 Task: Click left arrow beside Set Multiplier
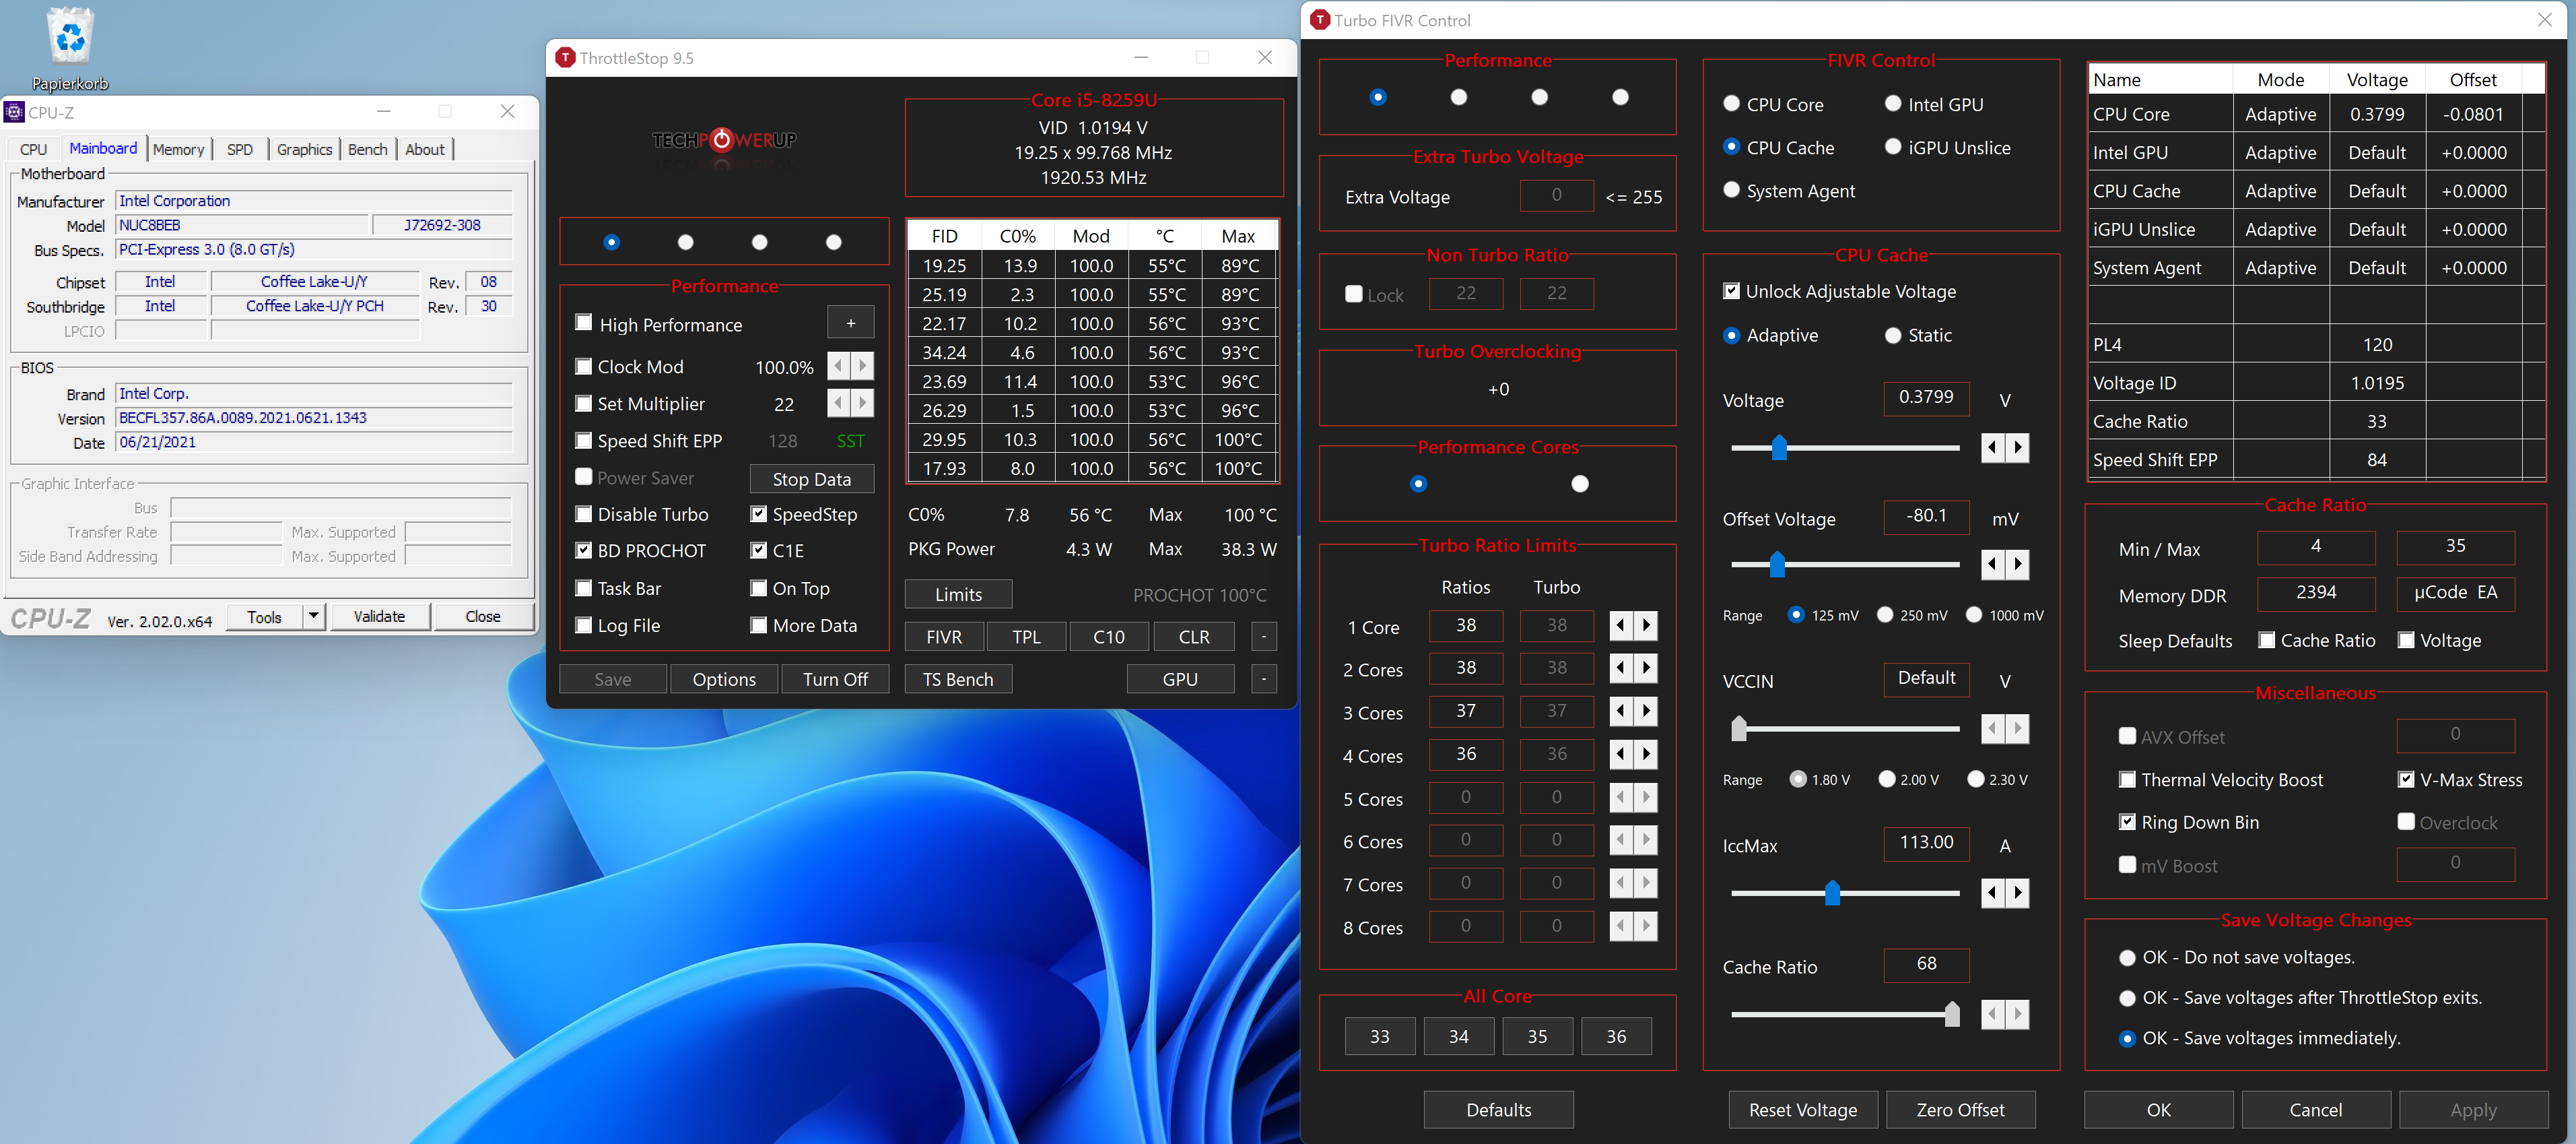[x=838, y=404]
